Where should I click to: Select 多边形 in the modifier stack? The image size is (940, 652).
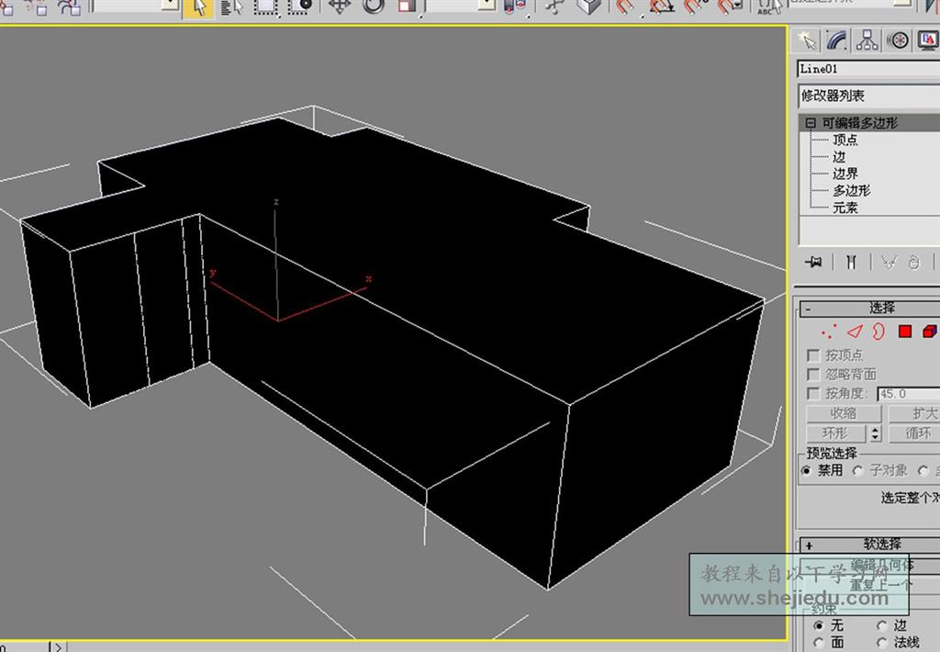[x=851, y=191]
